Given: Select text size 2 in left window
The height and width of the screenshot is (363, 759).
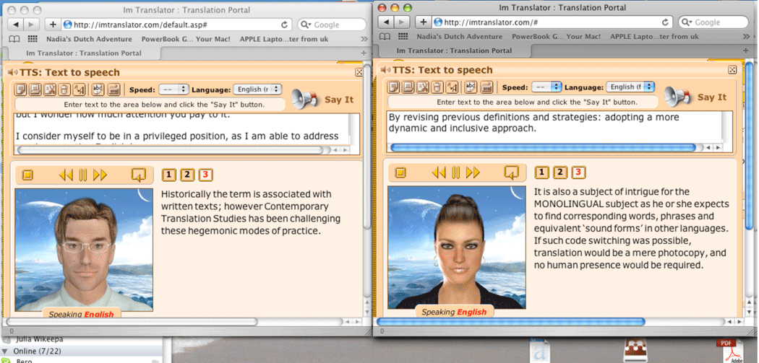Looking at the screenshot, I should point(187,175).
